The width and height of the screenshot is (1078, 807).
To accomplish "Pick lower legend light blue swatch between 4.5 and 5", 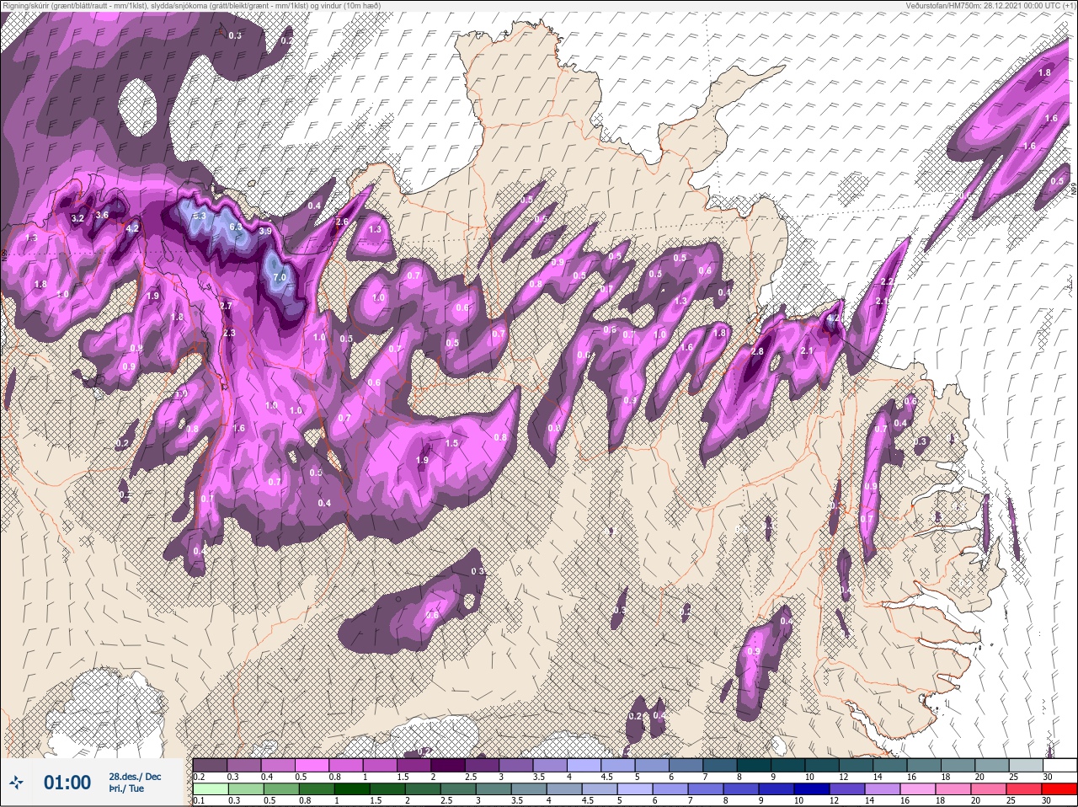I will [600, 789].
